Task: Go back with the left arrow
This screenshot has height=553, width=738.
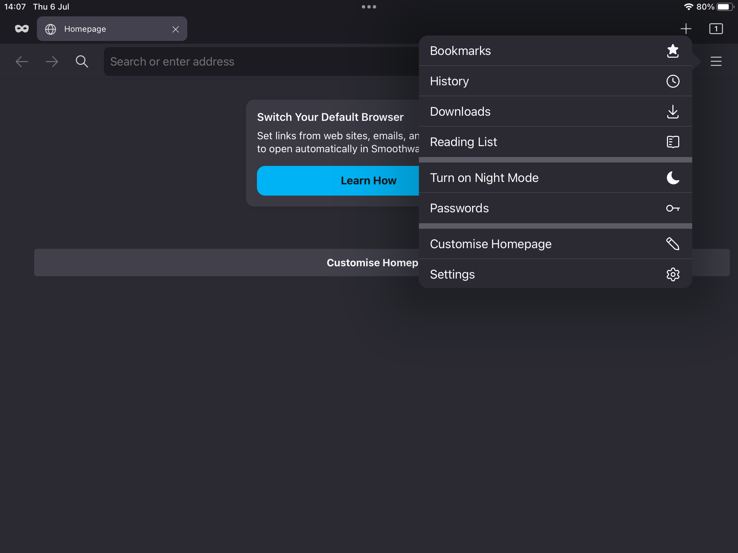Action: (22, 61)
